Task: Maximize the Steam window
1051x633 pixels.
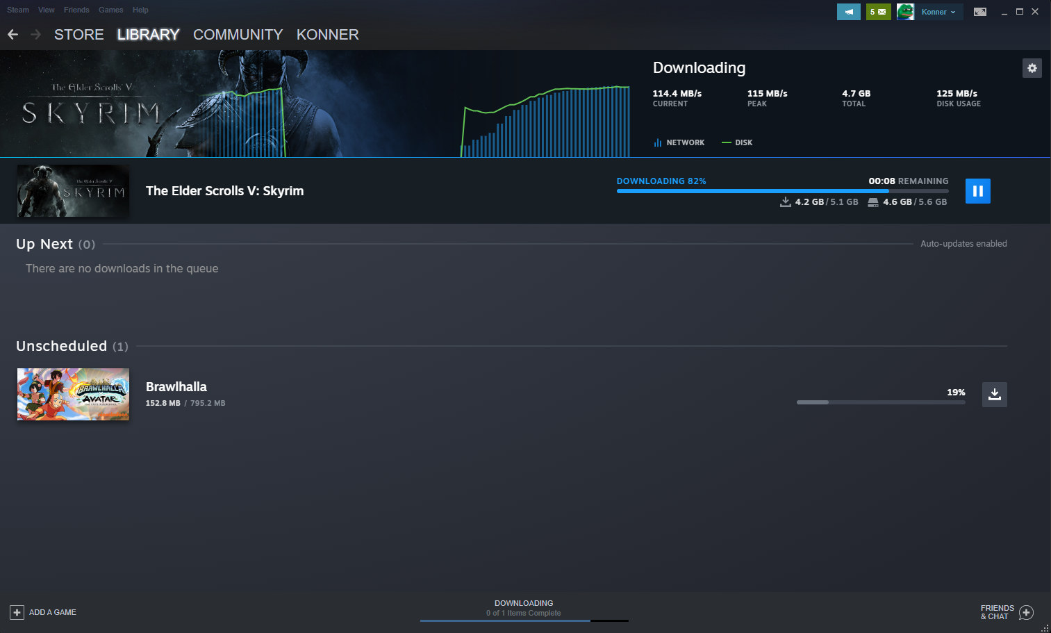Action: coord(1020,12)
